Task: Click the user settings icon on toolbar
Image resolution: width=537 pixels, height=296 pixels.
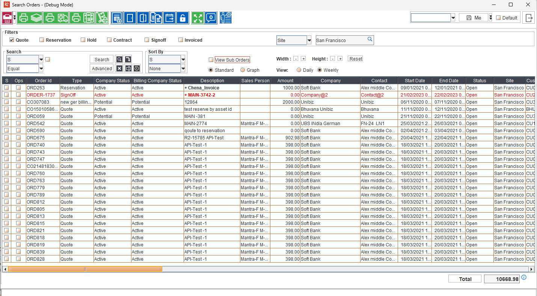Action: (x=225, y=17)
